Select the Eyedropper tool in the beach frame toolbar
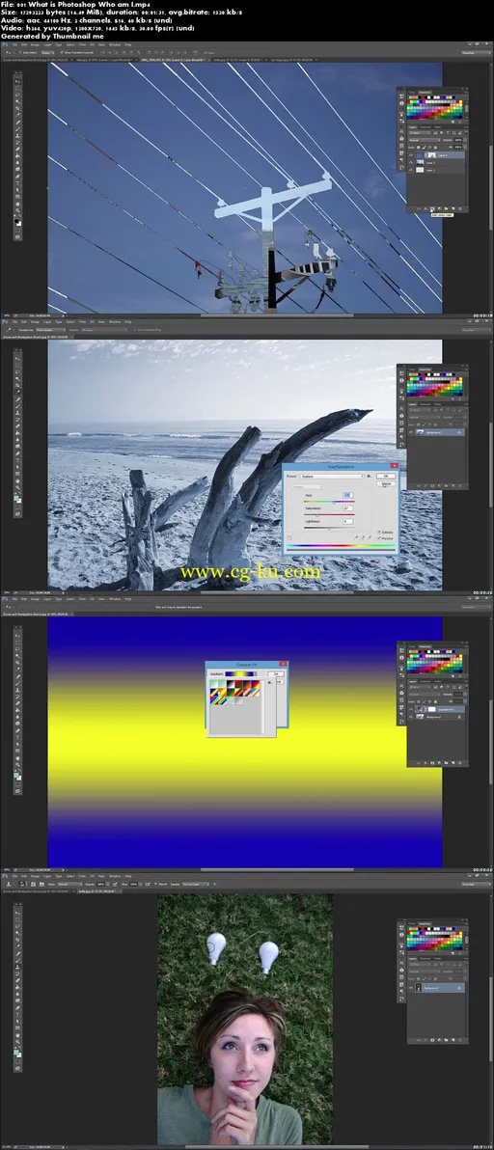494x1150 pixels. click(x=17, y=392)
